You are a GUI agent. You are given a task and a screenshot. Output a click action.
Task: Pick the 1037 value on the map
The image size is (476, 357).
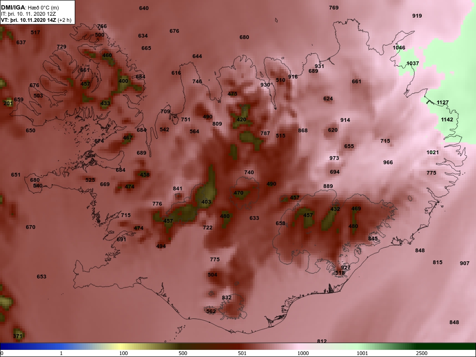[413, 63]
